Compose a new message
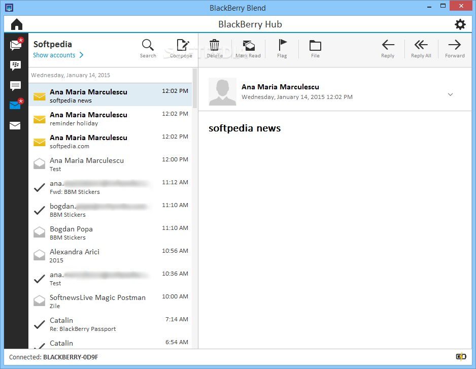The image size is (476, 369). coord(182,49)
